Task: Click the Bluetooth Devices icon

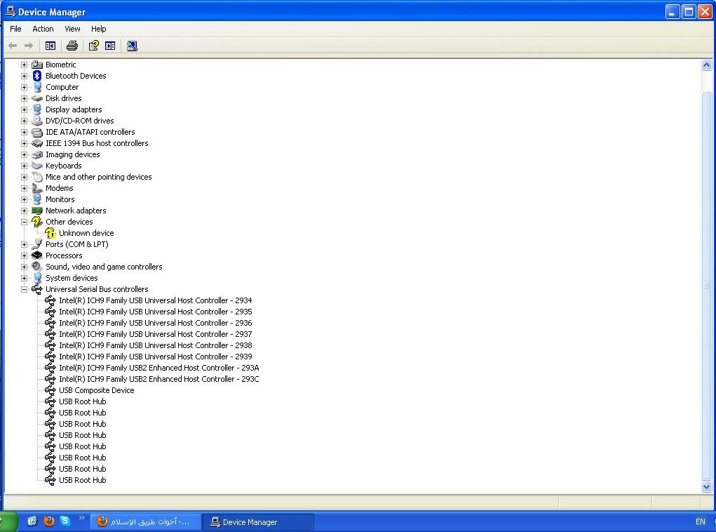Action: tap(37, 76)
